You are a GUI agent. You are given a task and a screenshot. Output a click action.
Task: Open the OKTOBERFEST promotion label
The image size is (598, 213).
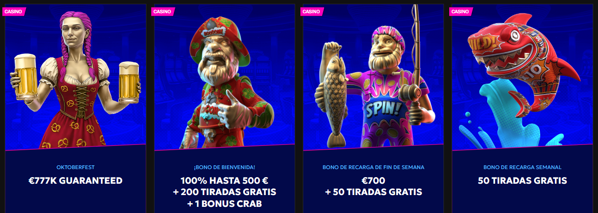coord(75,167)
